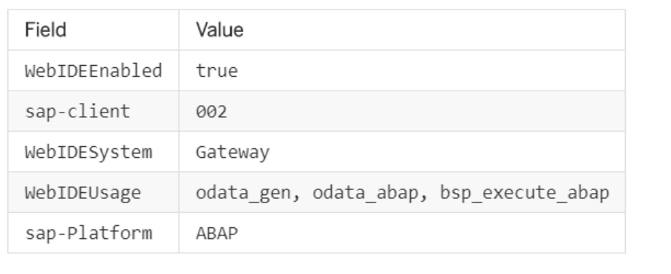This screenshot has height=274, width=671.
Task: Click empty space in the ABAP row
Action: tap(428, 233)
